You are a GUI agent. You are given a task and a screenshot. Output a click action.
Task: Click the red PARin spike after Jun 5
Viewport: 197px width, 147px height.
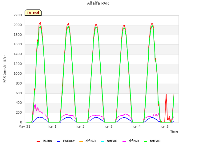(166, 95)
